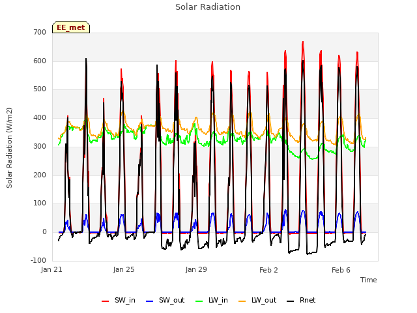
Task: Click the 400 y-axis tick label
Action: point(40,117)
